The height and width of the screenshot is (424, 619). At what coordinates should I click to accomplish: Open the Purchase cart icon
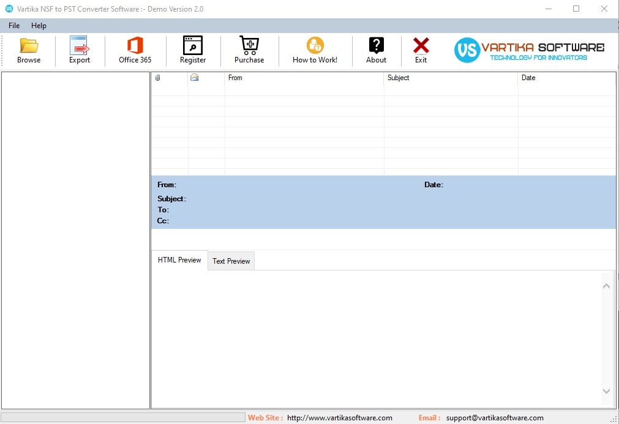pos(249,45)
